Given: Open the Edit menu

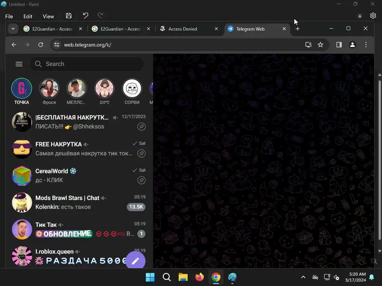Looking at the screenshot, I should click(x=28, y=16).
